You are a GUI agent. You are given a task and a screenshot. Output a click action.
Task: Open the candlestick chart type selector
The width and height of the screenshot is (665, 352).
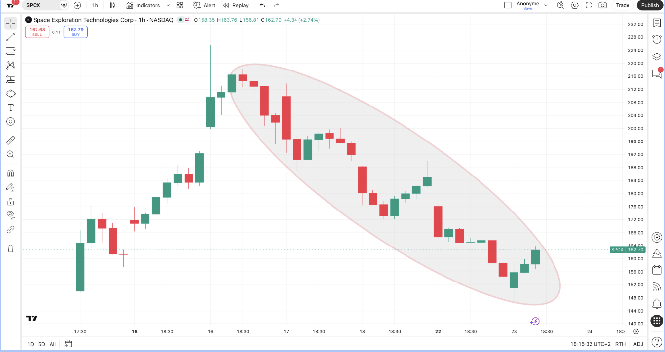tap(112, 5)
